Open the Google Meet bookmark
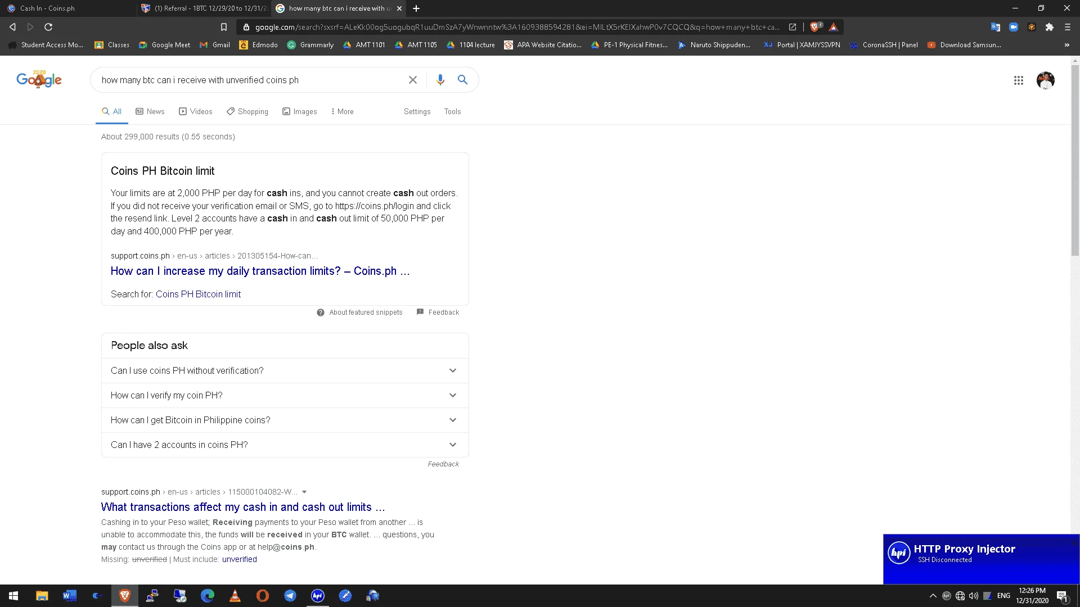Image resolution: width=1080 pixels, height=607 pixels. point(164,45)
